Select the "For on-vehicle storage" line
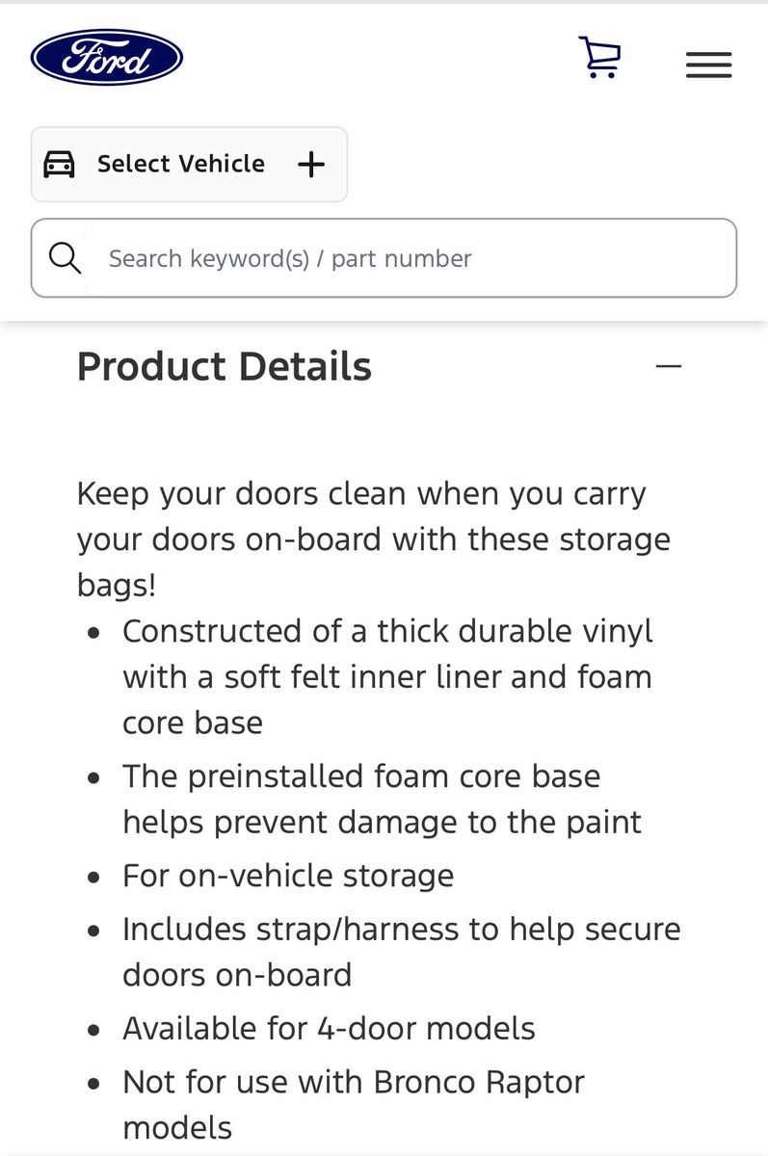The height and width of the screenshot is (1156, 768). [288, 876]
